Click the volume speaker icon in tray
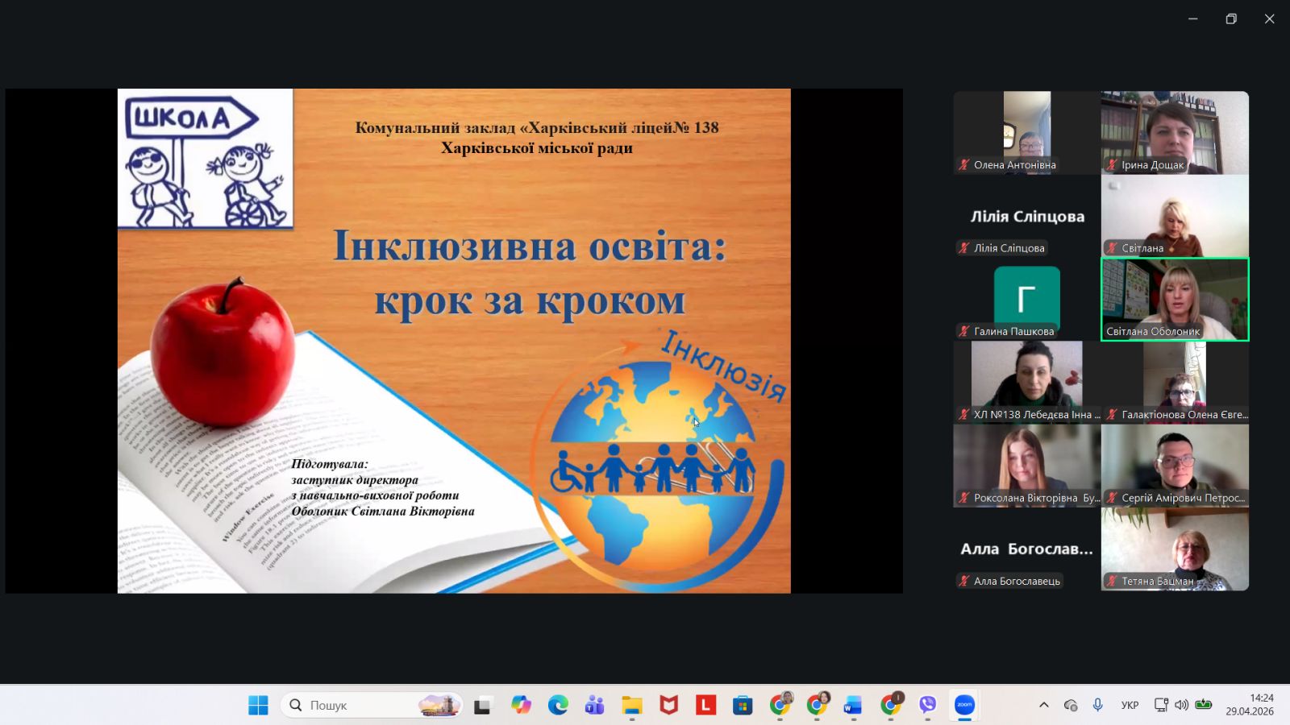 coord(1181,705)
